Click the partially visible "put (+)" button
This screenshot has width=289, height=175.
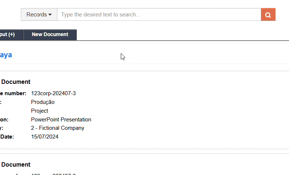pos(8,35)
